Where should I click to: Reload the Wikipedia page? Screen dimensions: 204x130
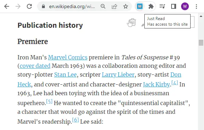(29, 6)
